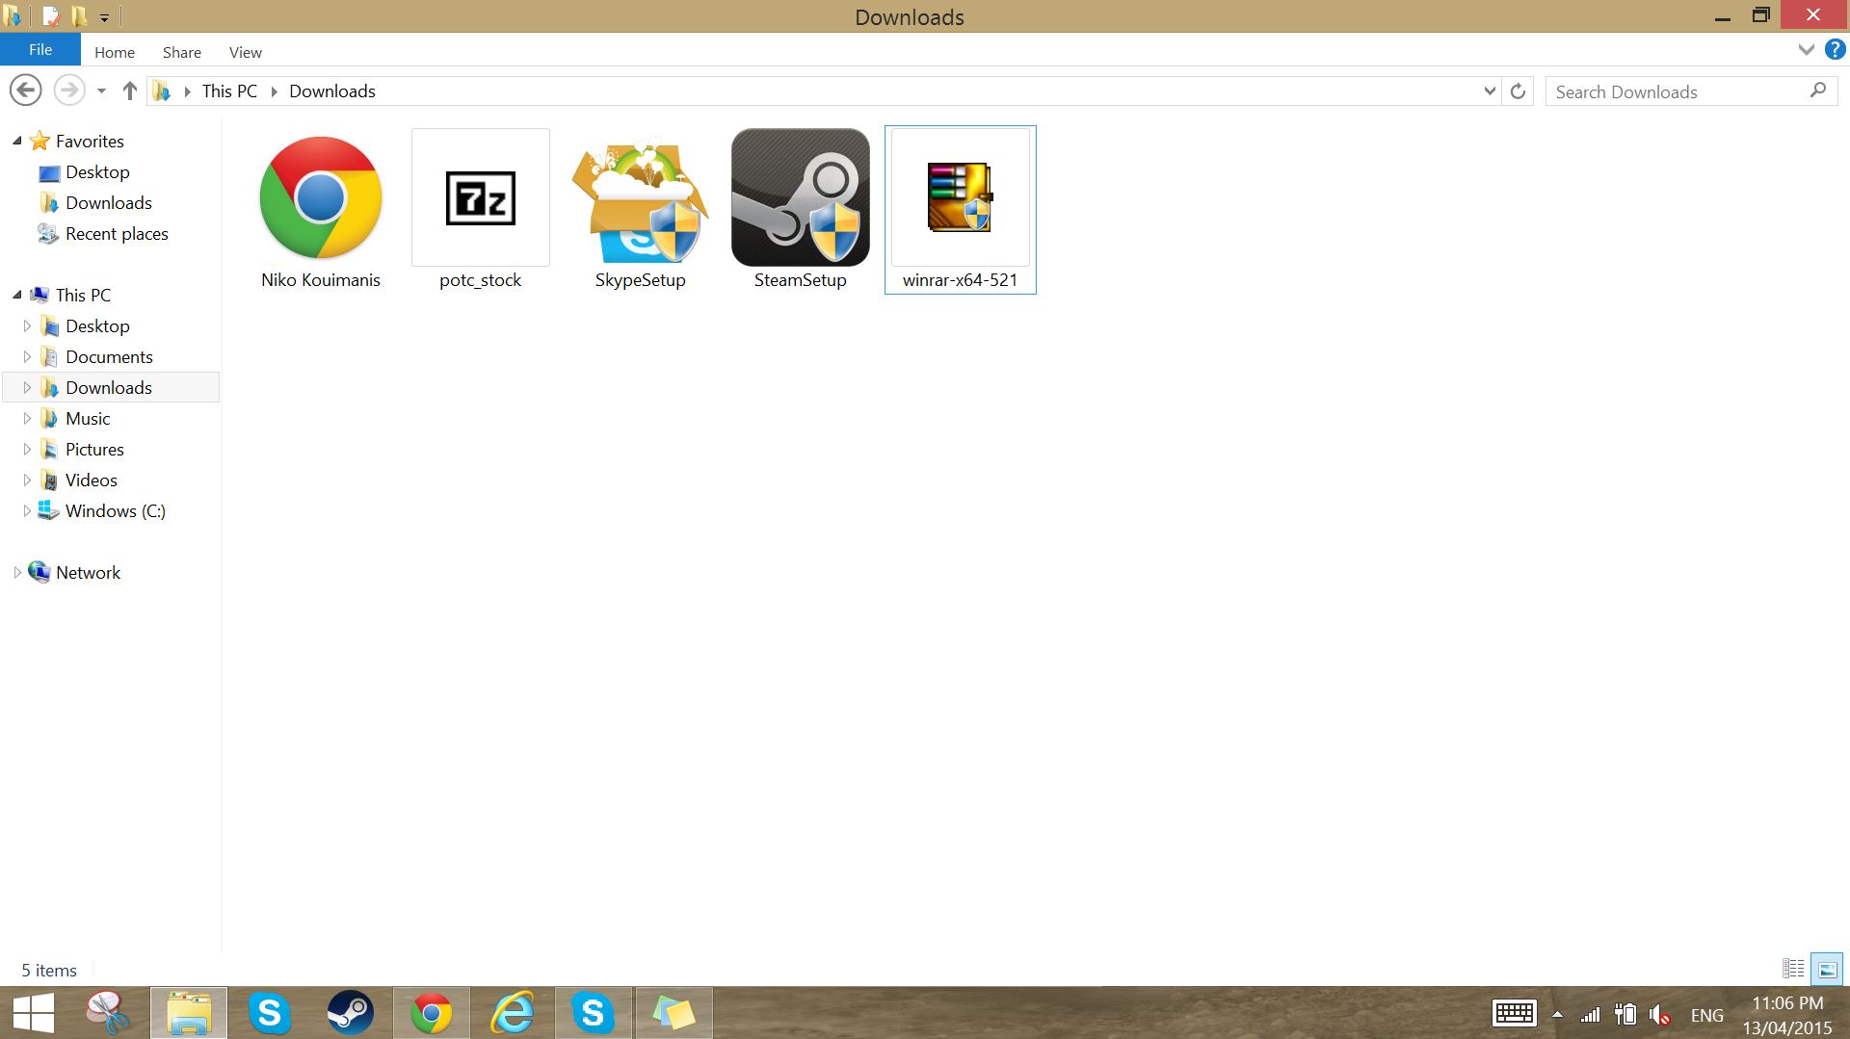
Task: Open Desktop under Favorites
Action: point(97,171)
